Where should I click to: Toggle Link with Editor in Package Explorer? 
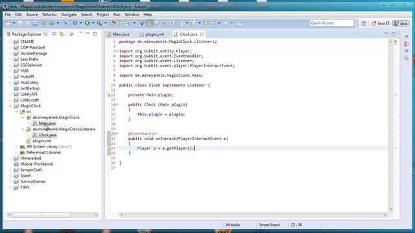point(62,34)
